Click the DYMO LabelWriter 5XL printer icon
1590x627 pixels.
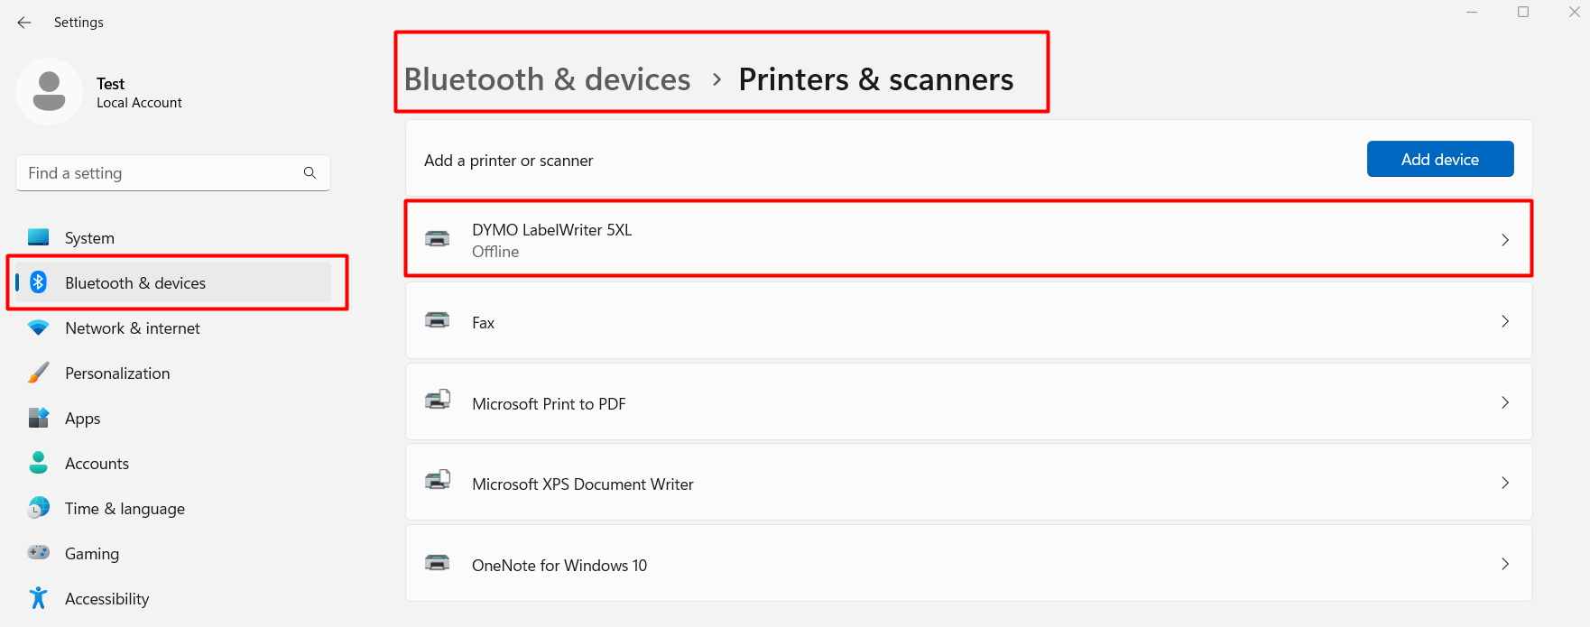tap(438, 239)
